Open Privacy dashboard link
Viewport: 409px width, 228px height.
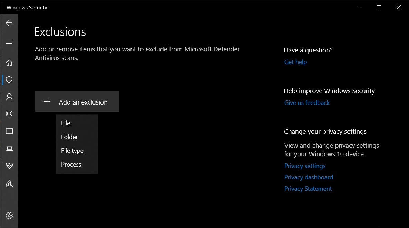(x=309, y=177)
